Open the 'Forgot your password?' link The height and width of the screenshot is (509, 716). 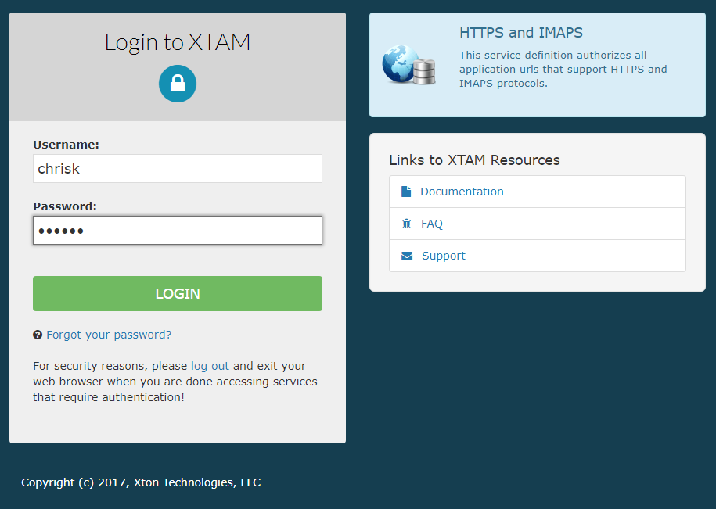pyautogui.click(x=109, y=335)
